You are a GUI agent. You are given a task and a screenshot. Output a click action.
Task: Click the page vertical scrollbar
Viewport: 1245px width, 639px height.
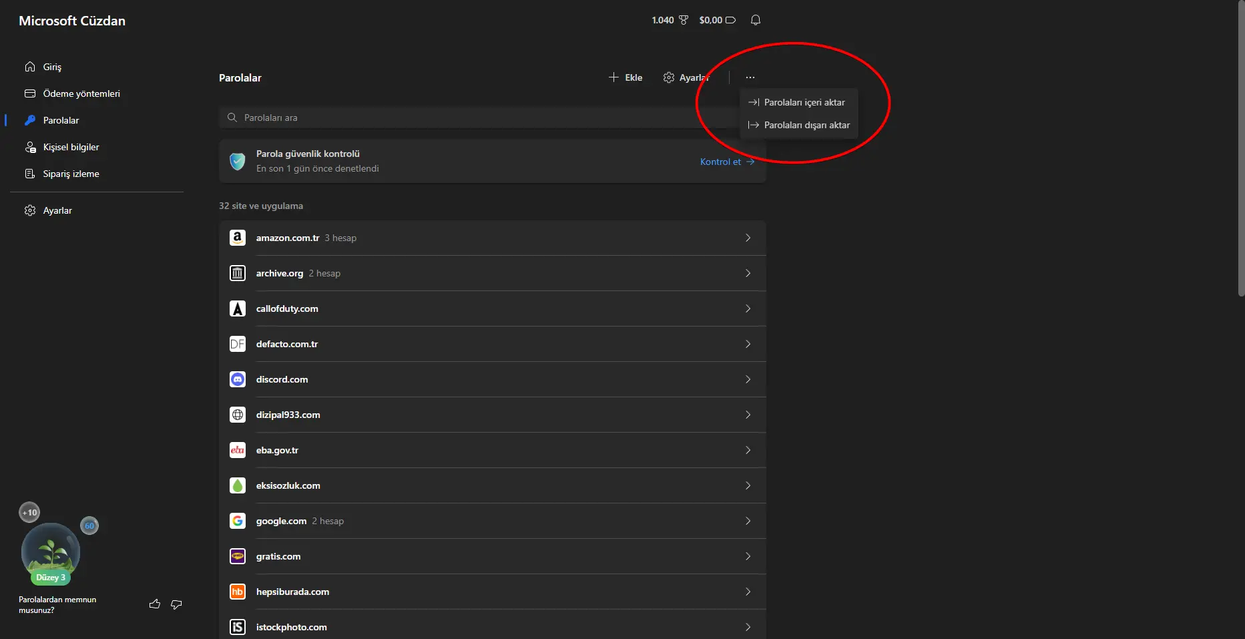(x=1241, y=148)
